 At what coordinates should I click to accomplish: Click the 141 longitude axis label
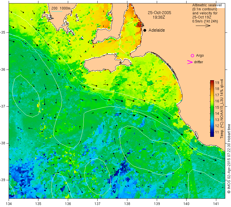coord(216,204)
